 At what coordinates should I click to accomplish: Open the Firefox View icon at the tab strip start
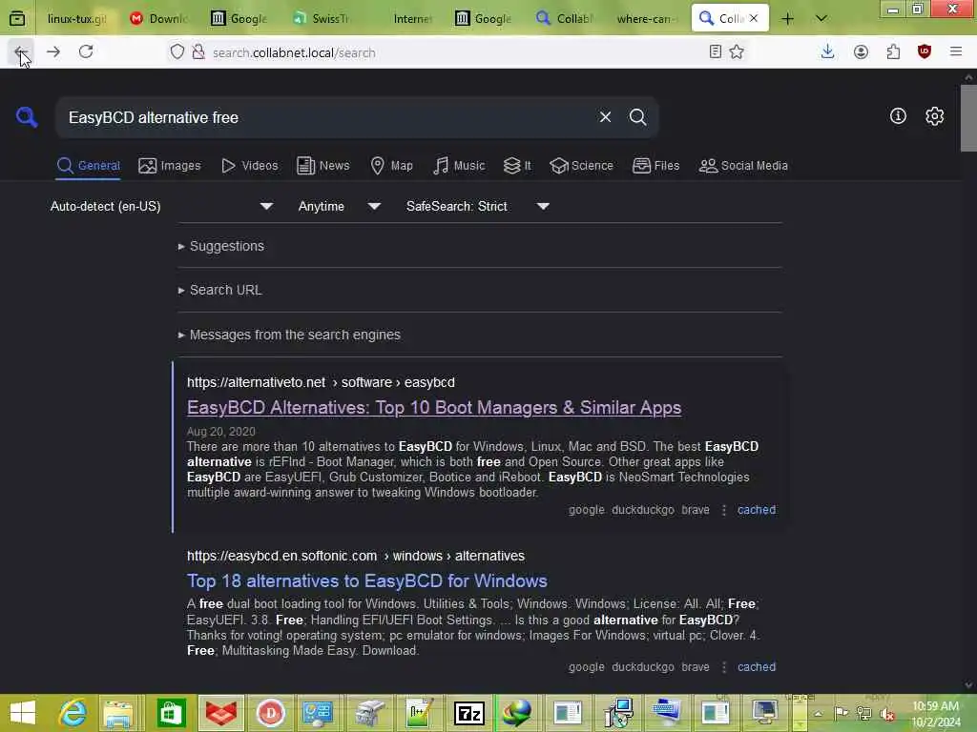[x=17, y=19]
